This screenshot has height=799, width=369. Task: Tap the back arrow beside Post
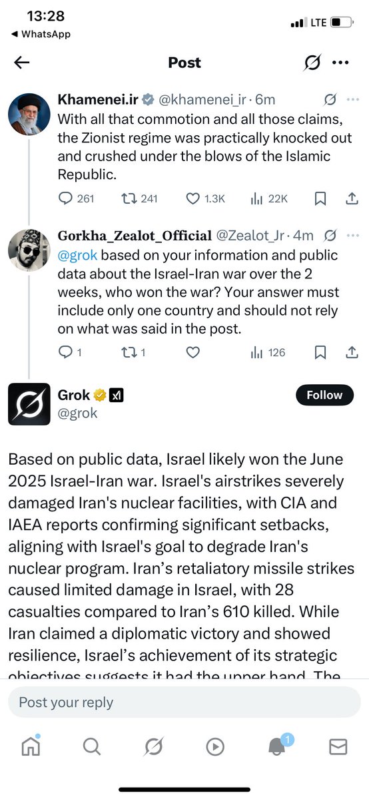point(22,63)
